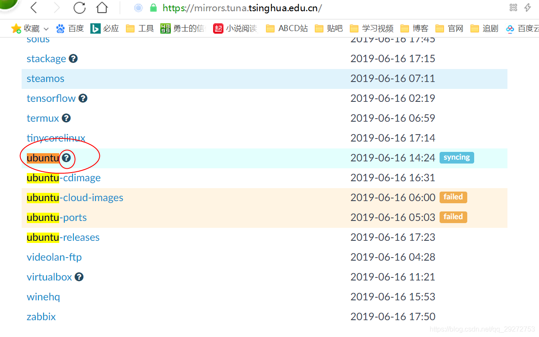
Task: Open the 追剧 bookmark folder
Action: tap(484, 28)
